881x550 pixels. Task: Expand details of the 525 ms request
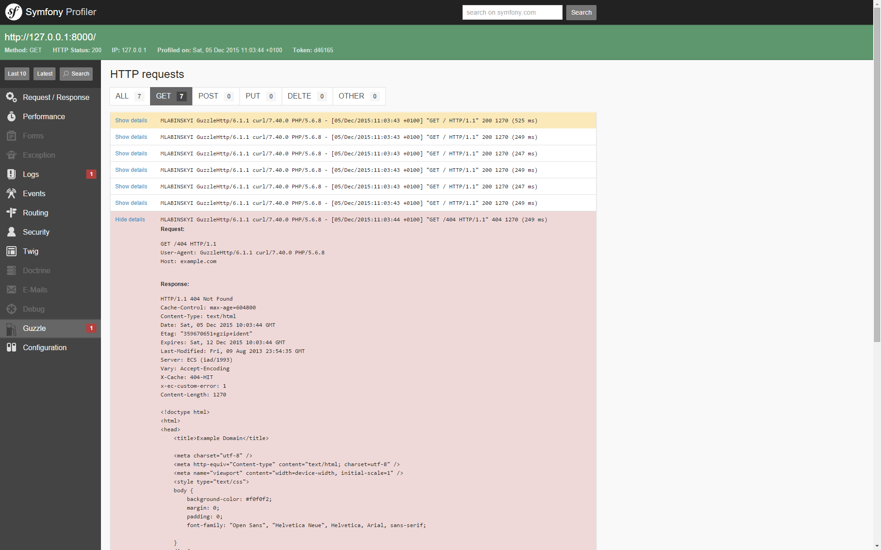pyautogui.click(x=131, y=121)
